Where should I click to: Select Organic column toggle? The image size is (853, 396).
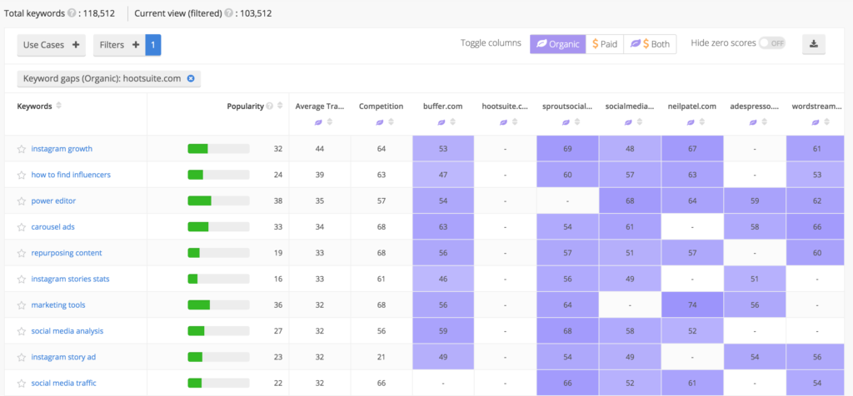558,44
